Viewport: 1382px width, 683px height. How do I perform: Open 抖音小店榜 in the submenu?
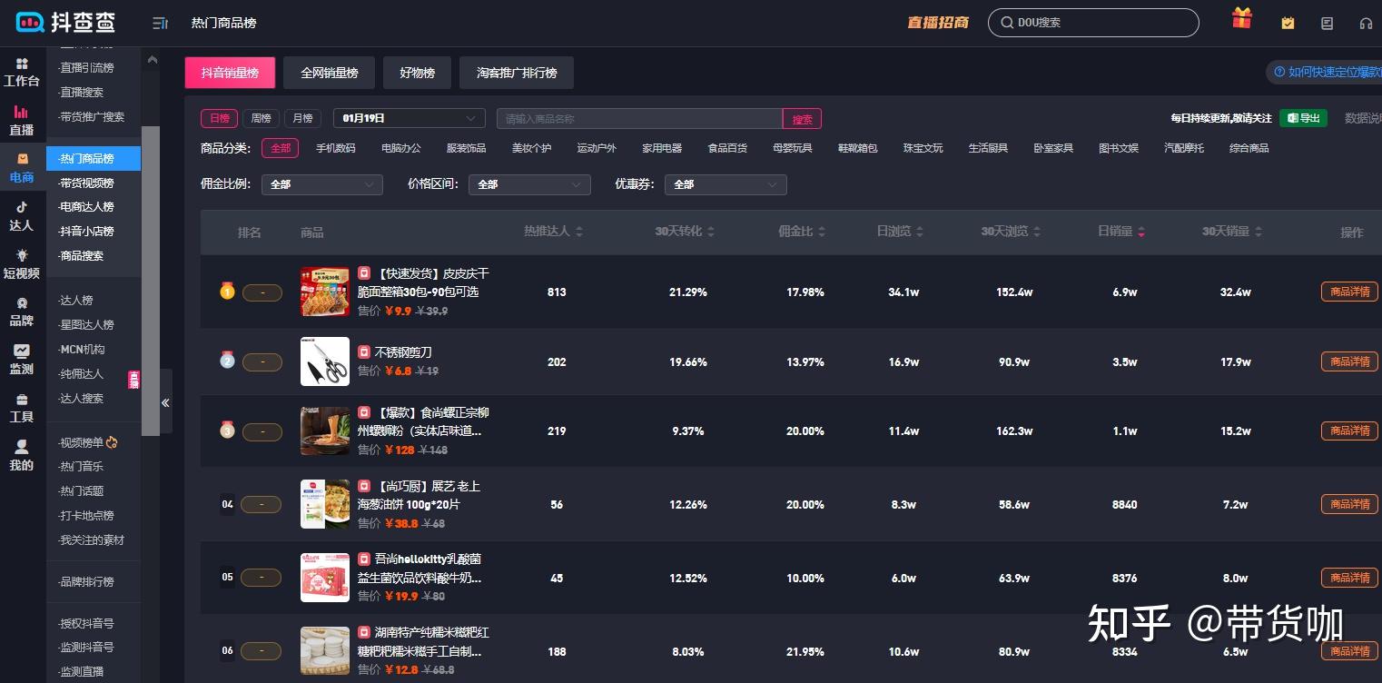(87, 231)
